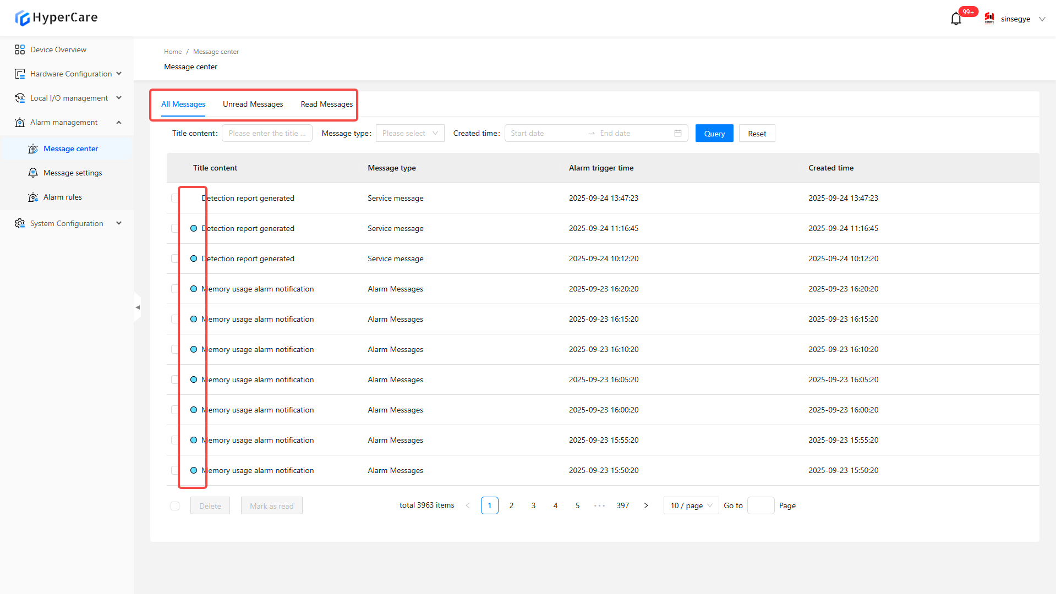Open Device Overview from the sidebar icon
The height and width of the screenshot is (594, 1056).
[x=20, y=50]
